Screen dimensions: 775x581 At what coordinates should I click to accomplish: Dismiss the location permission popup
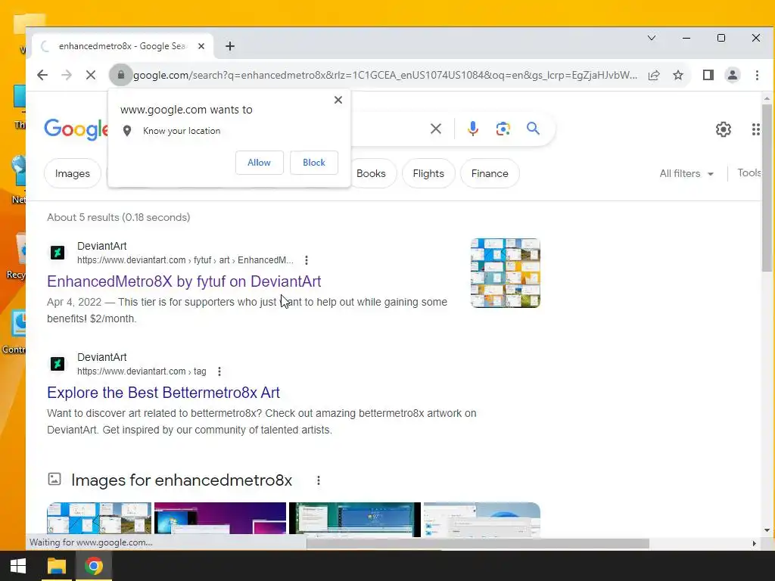[338, 100]
